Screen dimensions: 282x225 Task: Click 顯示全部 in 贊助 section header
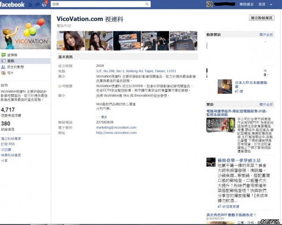tap(266, 104)
